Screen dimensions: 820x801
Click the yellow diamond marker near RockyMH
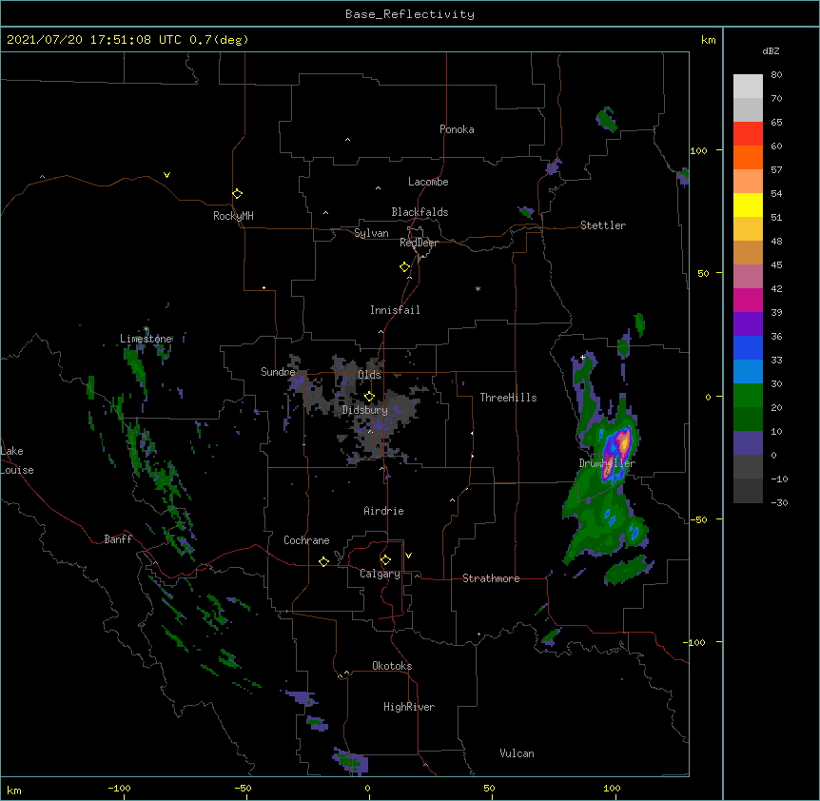pyautogui.click(x=238, y=194)
